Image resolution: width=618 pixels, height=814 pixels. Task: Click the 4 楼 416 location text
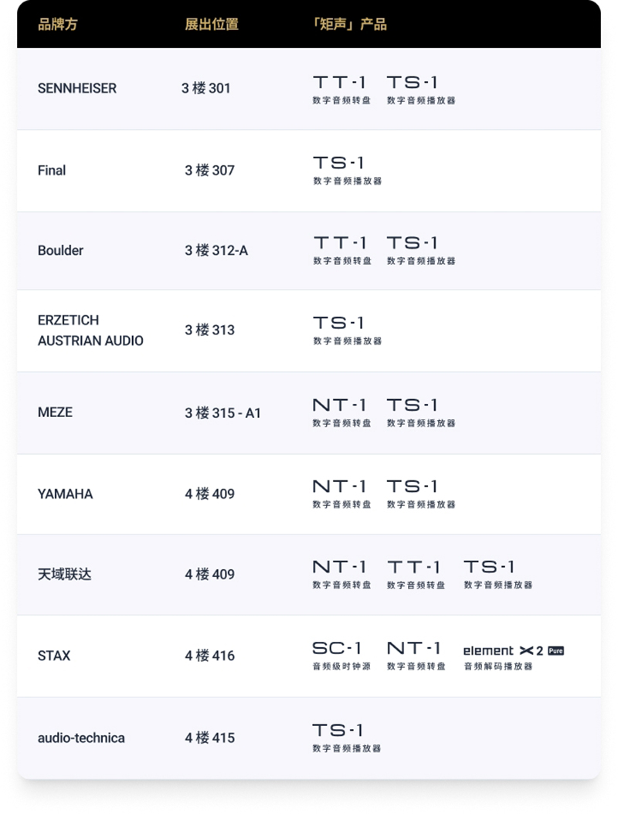209,656
